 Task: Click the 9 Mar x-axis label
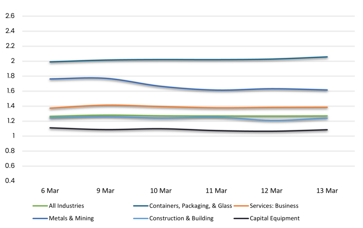coord(105,191)
